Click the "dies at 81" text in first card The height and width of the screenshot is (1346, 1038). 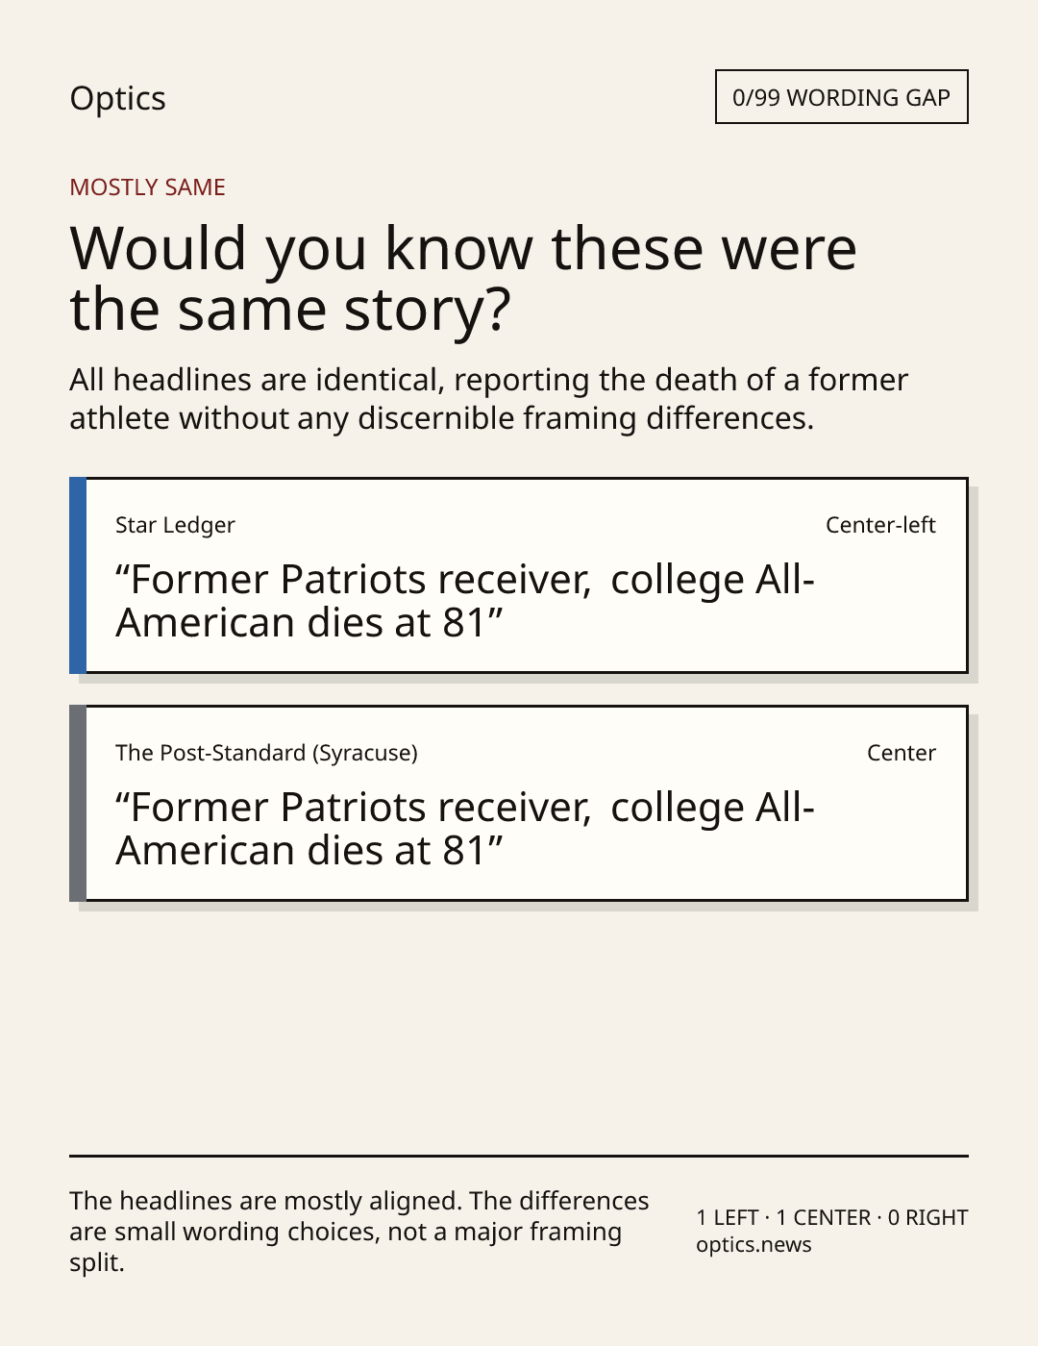pos(400,623)
